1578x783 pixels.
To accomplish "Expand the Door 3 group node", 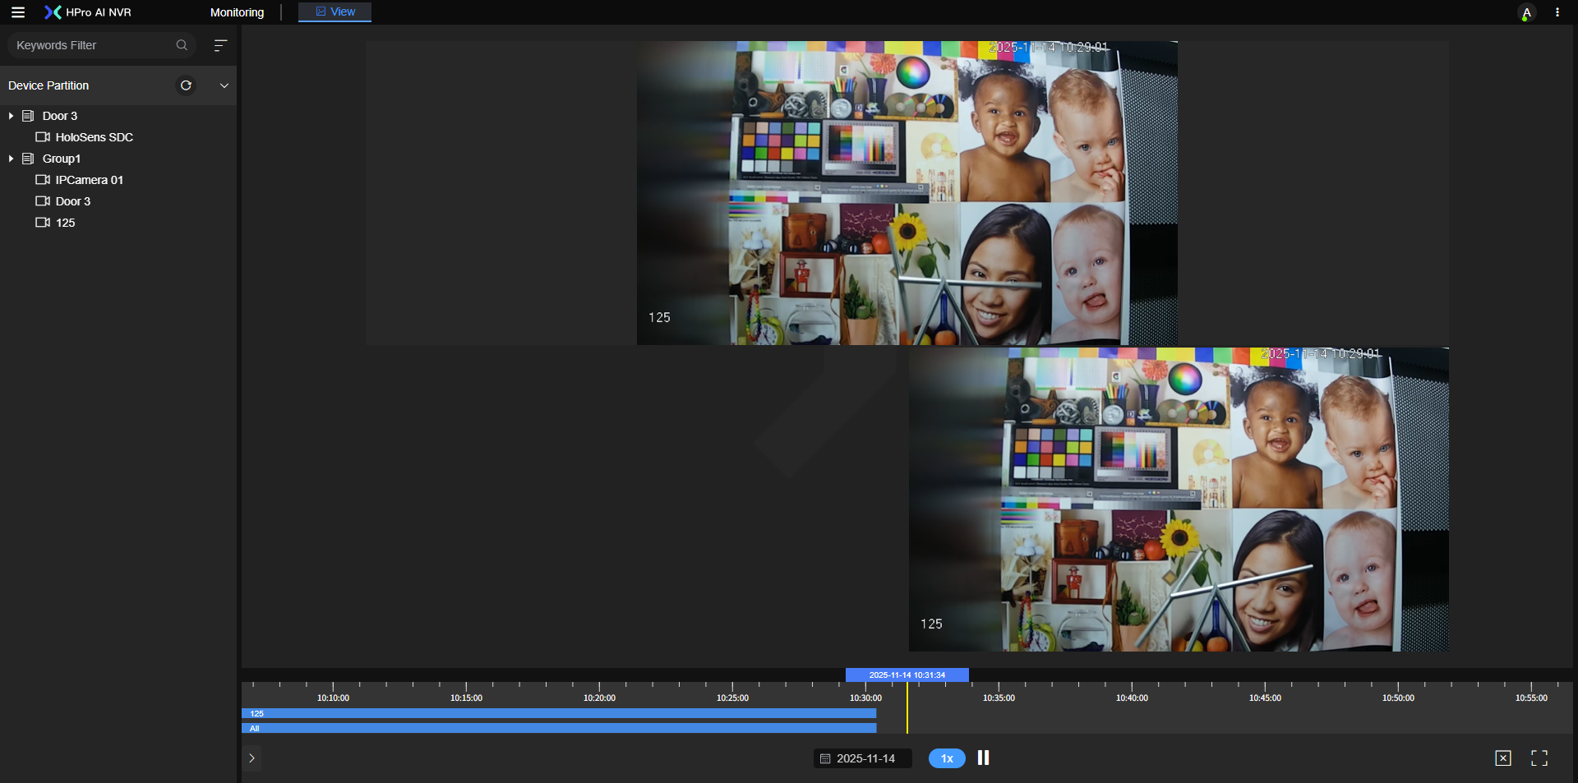I will tap(11, 116).
